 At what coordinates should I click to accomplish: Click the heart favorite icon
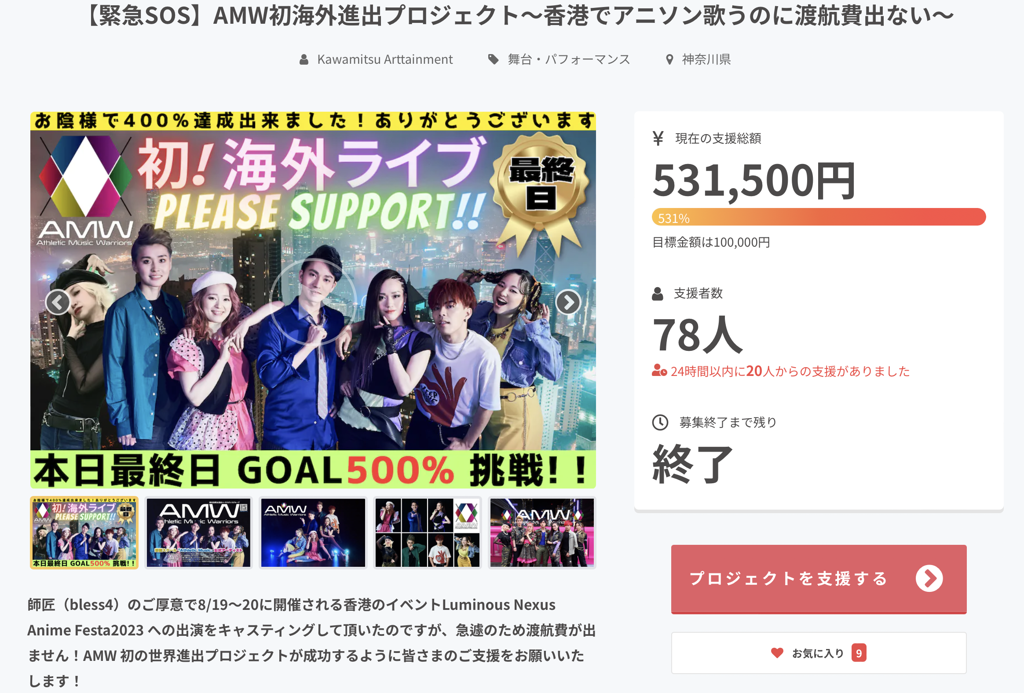(777, 653)
